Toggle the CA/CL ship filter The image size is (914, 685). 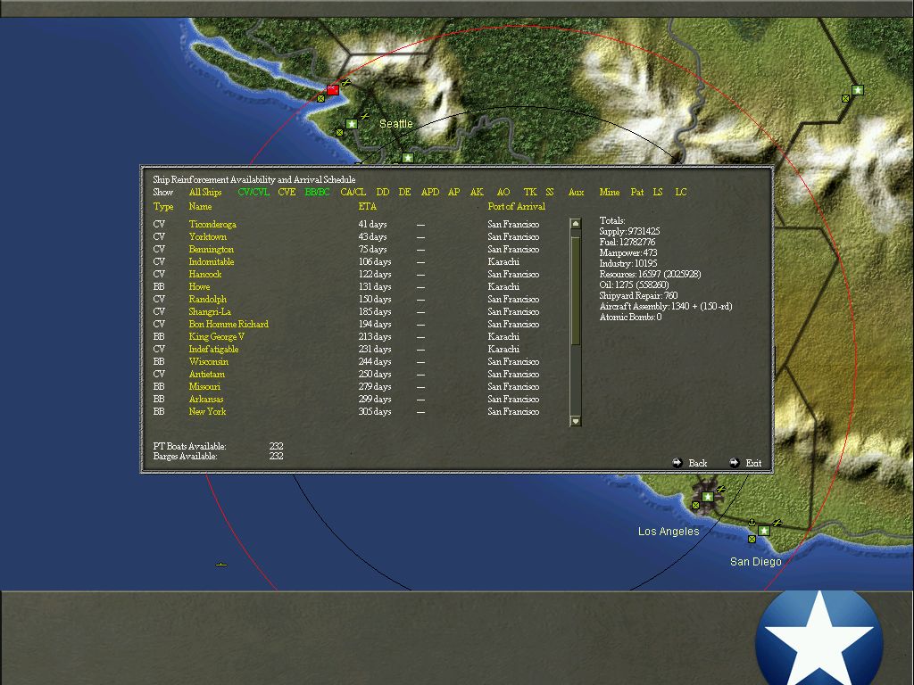pos(353,193)
